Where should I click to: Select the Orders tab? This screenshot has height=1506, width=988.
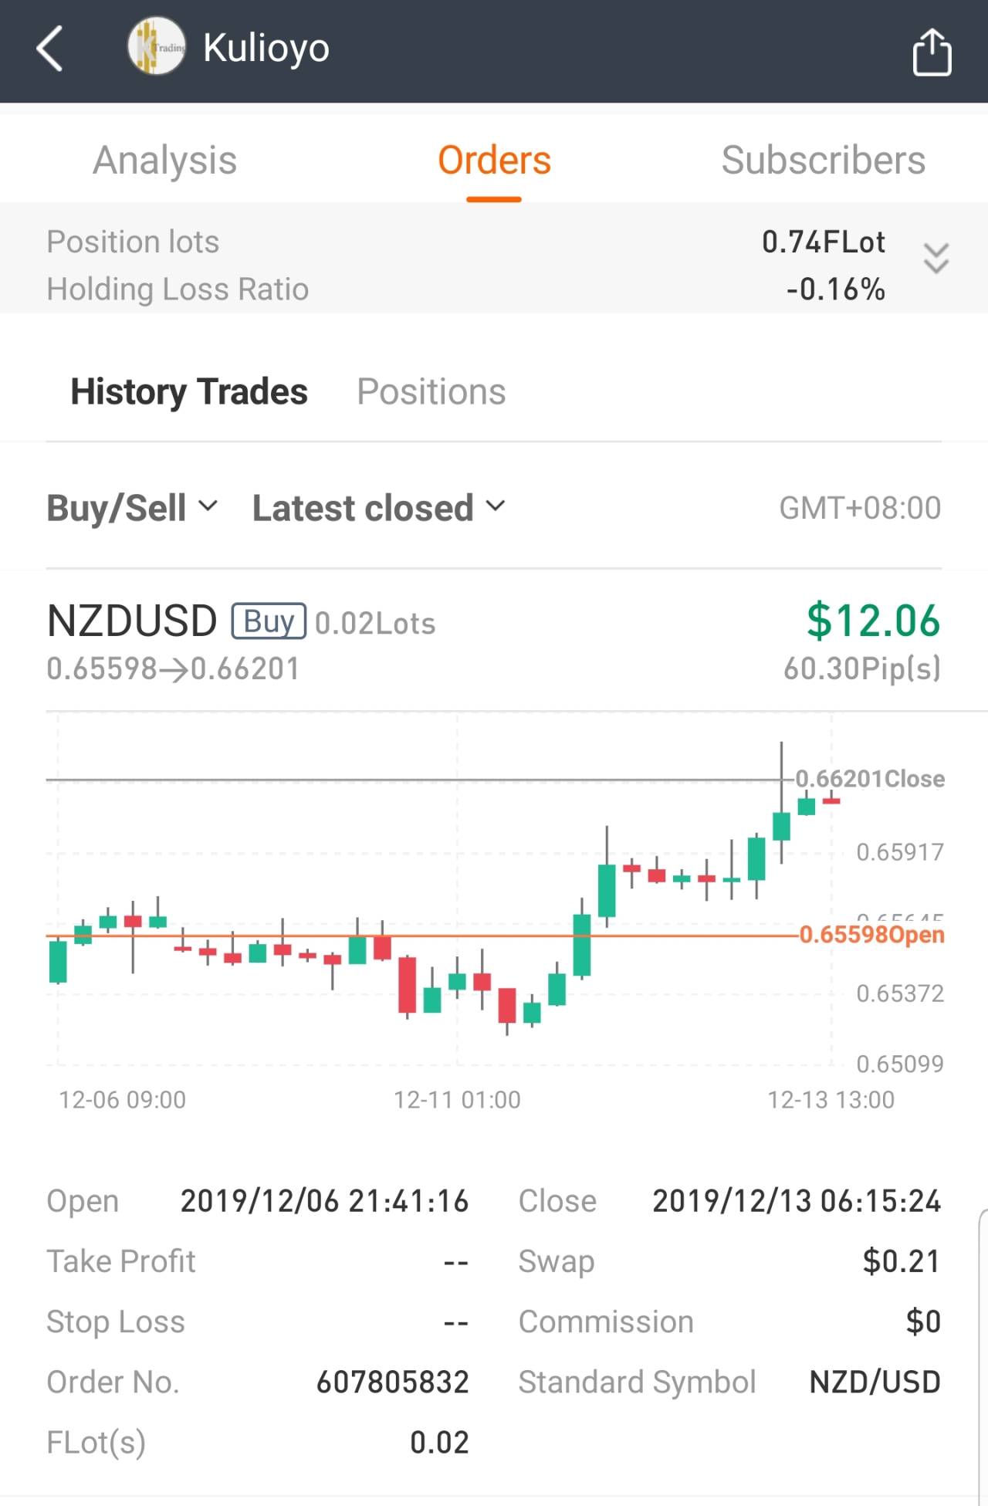click(x=494, y=161)
